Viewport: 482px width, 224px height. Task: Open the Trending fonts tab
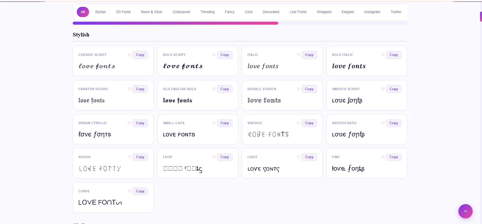click(208, 12)
